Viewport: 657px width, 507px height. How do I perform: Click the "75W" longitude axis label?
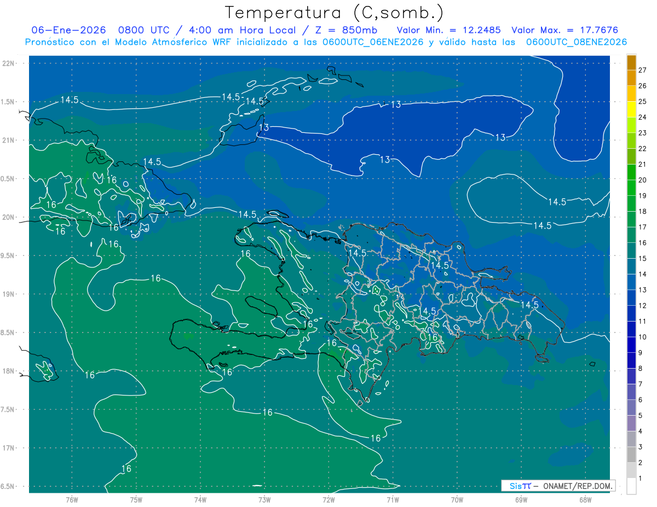tap(136, 499)
